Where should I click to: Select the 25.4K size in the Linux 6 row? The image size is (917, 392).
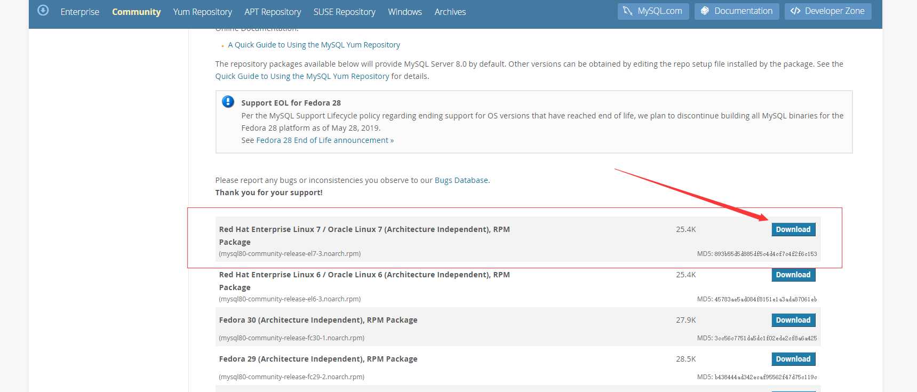click(x=686, y=275)
